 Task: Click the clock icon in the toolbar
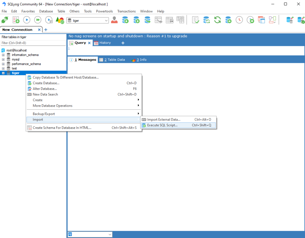pyautogui.click(x=239, y=20)
